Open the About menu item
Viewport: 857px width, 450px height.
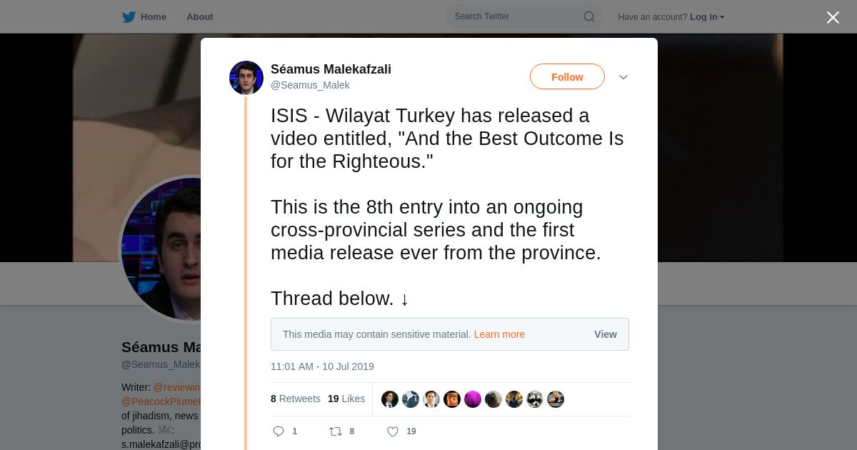(x=200, y=17)
